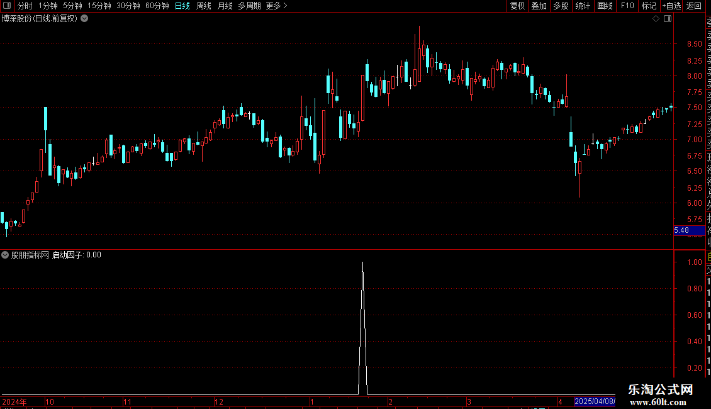Image resolution: width=711 pixels, height=409 pixels.
Task: Open the 画线 drawing tools
Action: [605, 6]
